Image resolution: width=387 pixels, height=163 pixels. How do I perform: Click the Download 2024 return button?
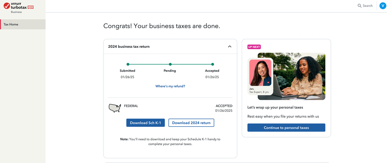coord(191,123)
